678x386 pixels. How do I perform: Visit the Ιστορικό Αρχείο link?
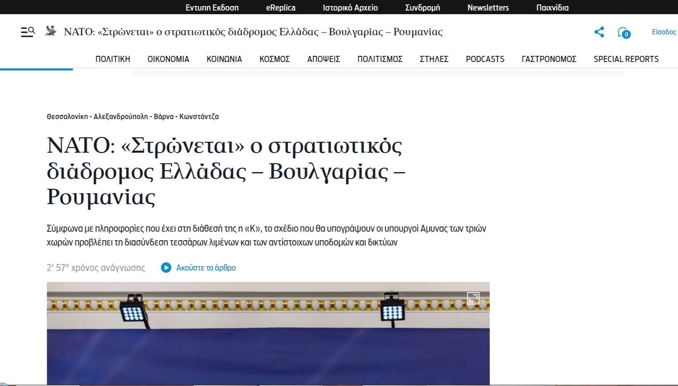(350, 8)
